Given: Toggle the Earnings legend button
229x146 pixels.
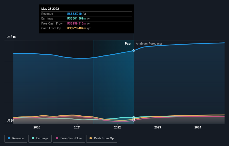Looking at the screenshot, I should point(40,138).
